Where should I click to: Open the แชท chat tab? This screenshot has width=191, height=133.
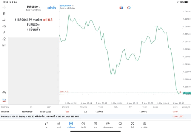[120, 125]
